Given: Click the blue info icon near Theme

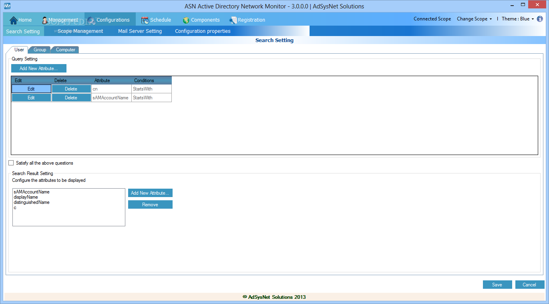Looking at the screenshot, I should coord(540,19).
